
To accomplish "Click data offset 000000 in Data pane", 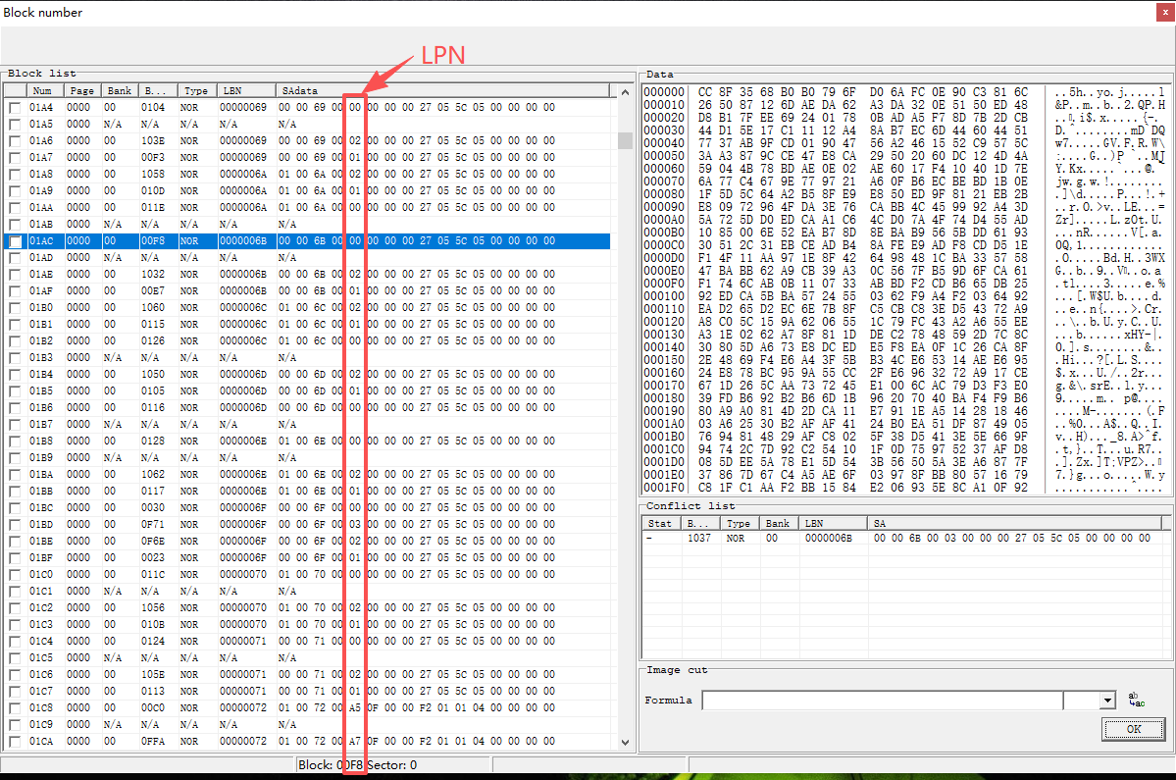I will (x=664, y=92).
